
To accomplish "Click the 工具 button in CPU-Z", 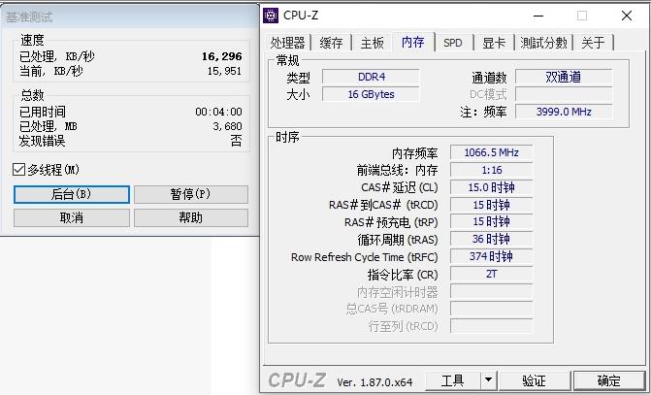I will tap(452, 379).
